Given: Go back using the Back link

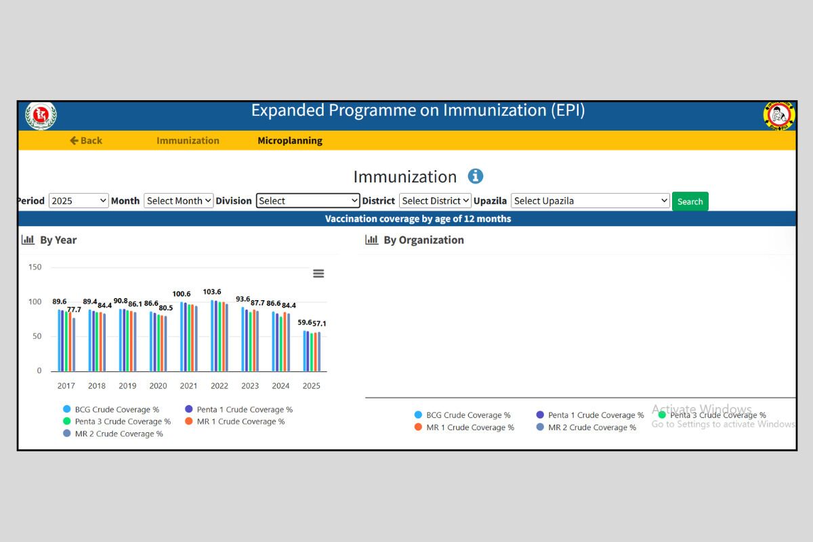Looking at the screenshot, I should click(x=86, y=141).
